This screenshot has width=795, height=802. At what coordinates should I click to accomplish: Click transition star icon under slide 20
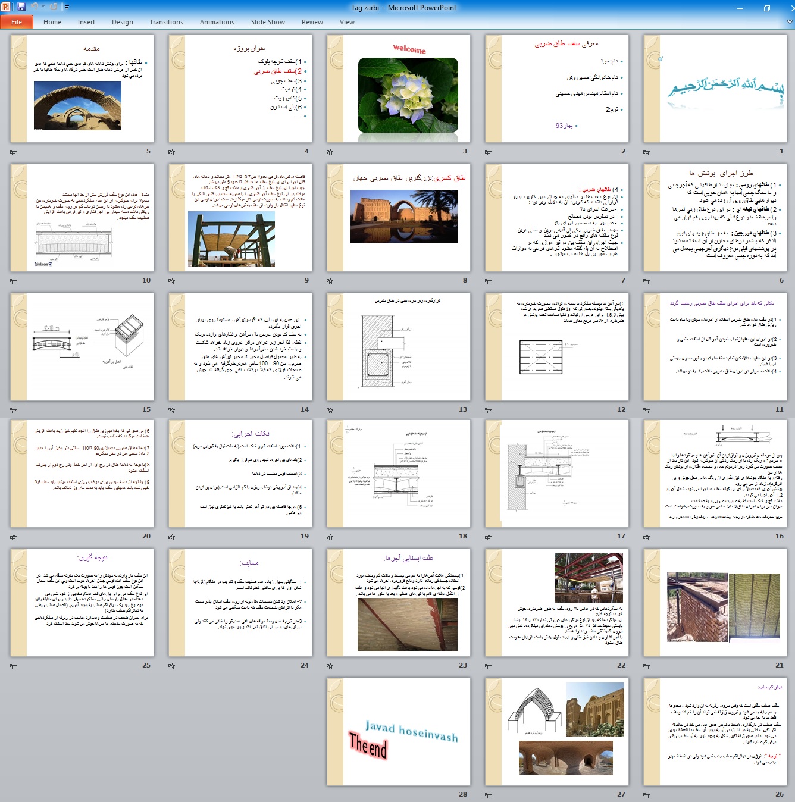(x=13, y=537)
